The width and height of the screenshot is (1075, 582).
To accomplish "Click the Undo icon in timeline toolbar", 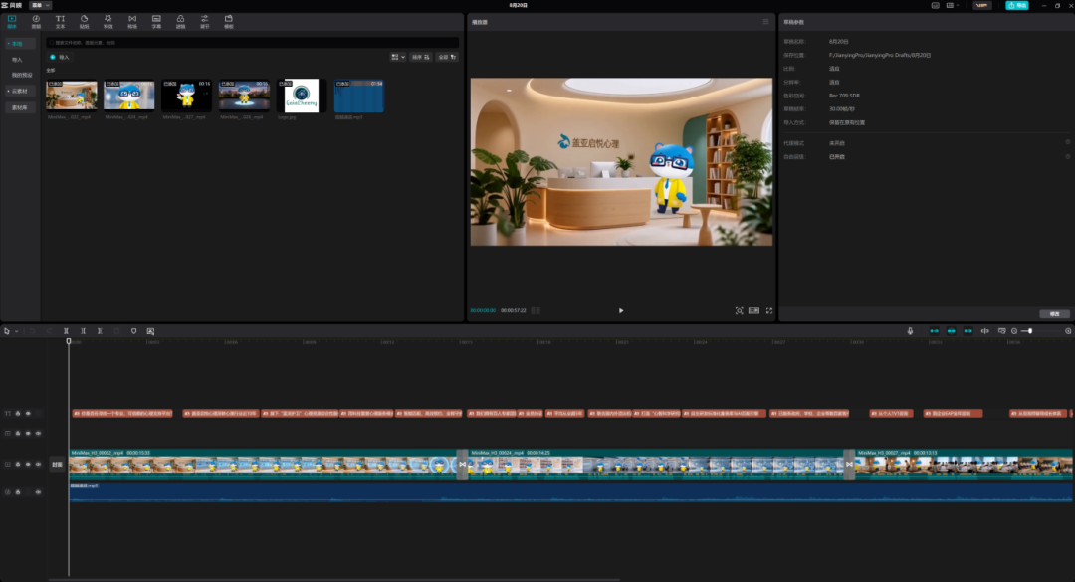I will pyautogui.click(x=32, y=331).
